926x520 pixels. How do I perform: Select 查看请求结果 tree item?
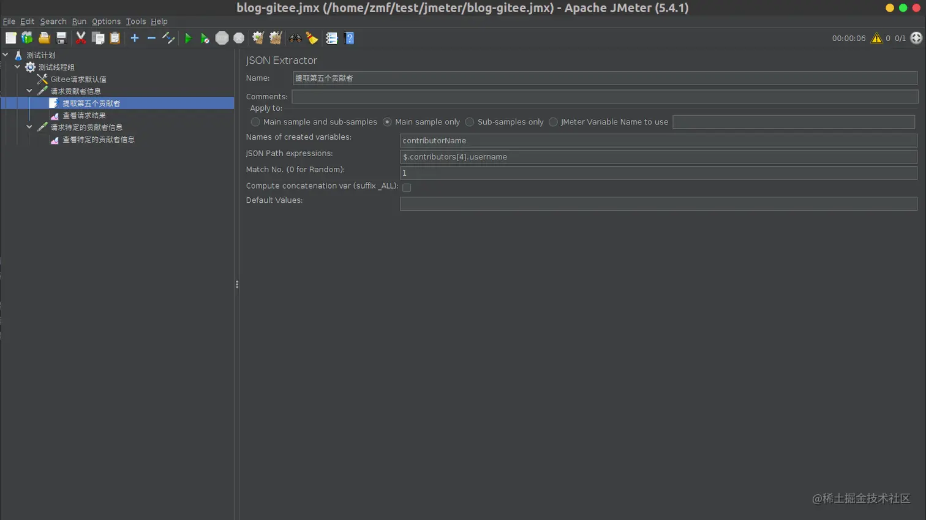(x=84, y=115)
